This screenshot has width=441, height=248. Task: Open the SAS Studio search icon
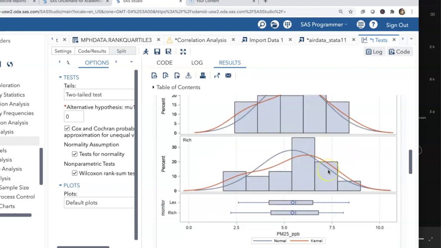click(x=262, y=24)
